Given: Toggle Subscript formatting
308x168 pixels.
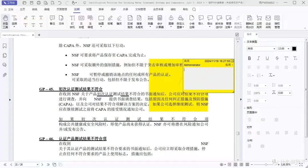Looking at the screenshot, I should coord(295,58).
